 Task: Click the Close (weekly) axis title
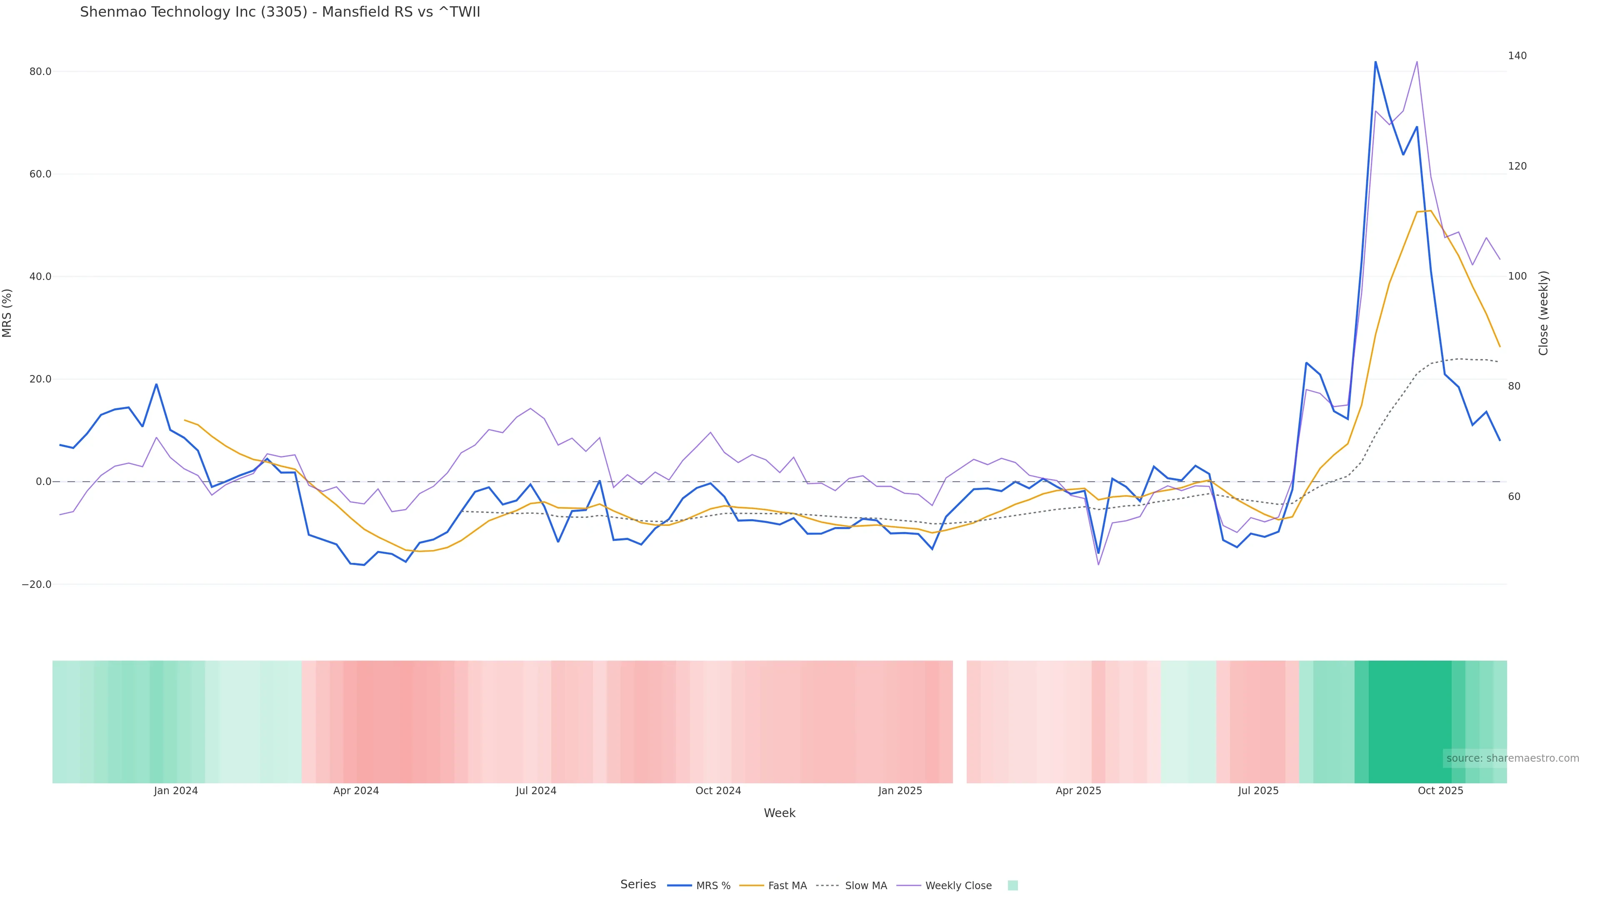tap(1543, 313)
